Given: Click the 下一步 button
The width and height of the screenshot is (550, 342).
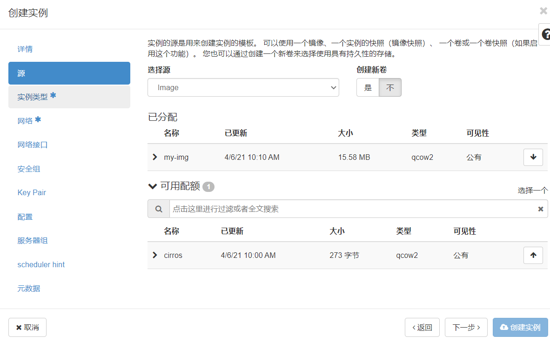Looking at the screenshot, I should (x=466, y=327).
